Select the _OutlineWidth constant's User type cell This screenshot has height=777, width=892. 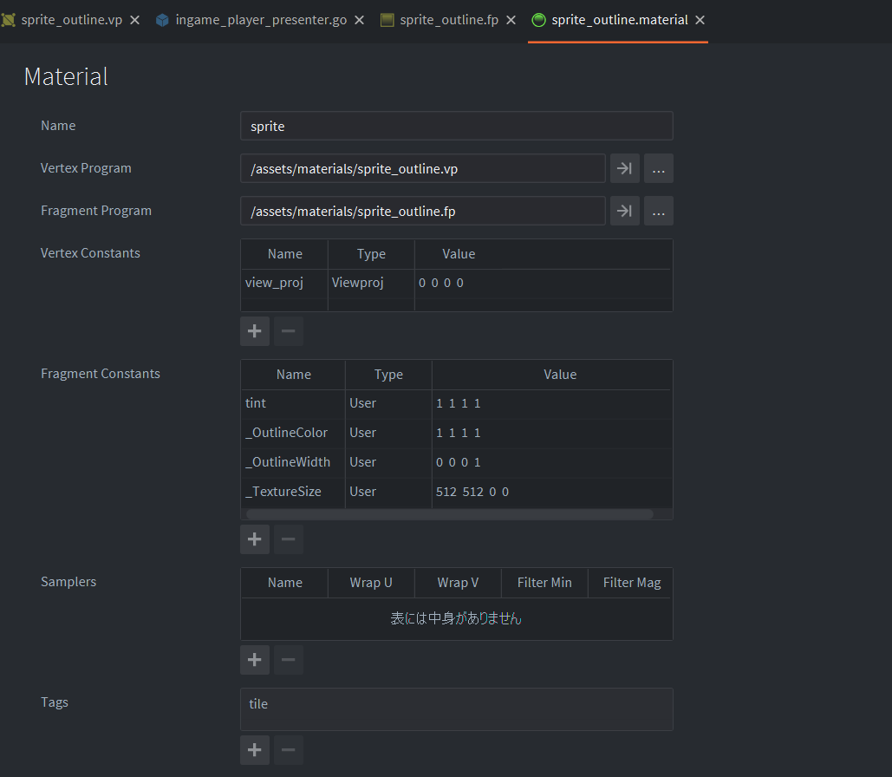pos(387,463)
